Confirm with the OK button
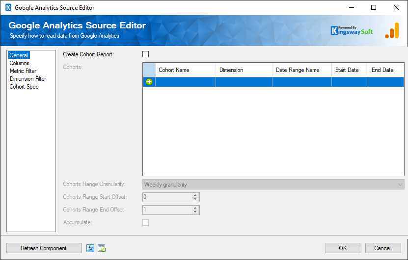This screenshot has width=408, height=260. pyautogui.click(x=343, y=248)
